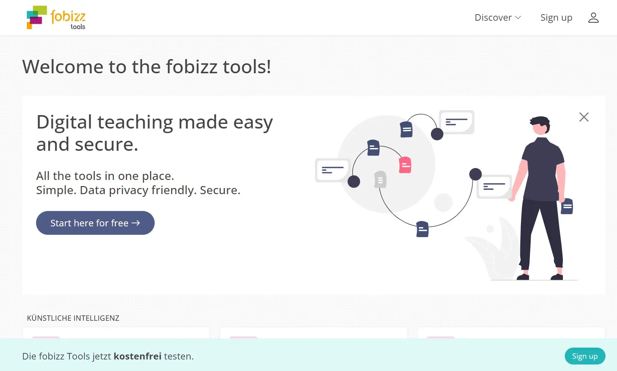Click the KÜNSTLICHE INTELLIGENZ section label
617x371 pixels.
(73, 318)
